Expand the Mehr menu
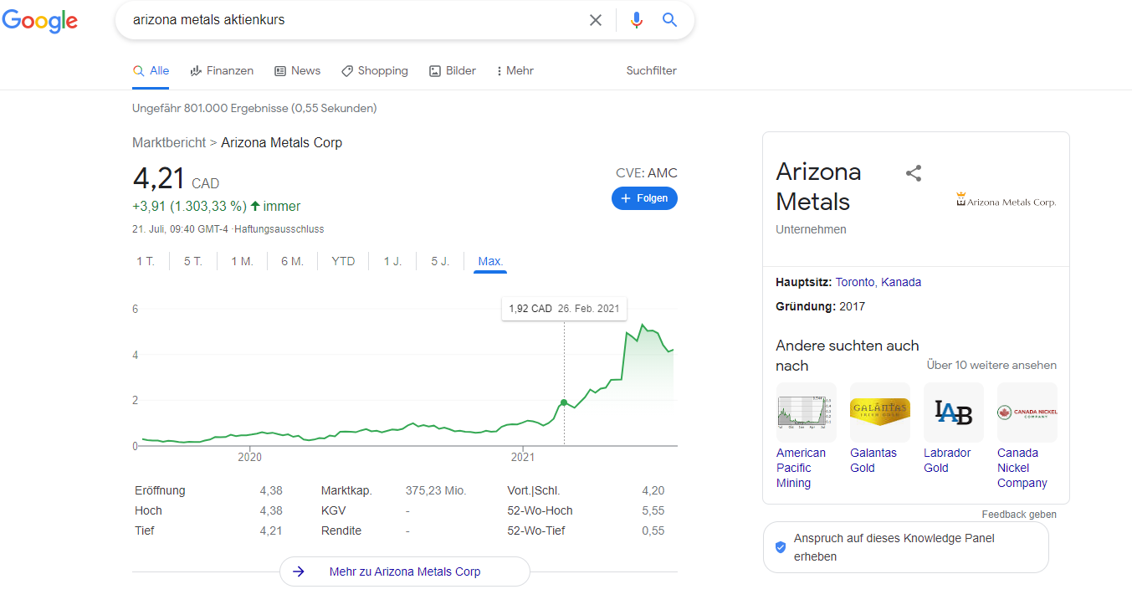 click(515, 71)
